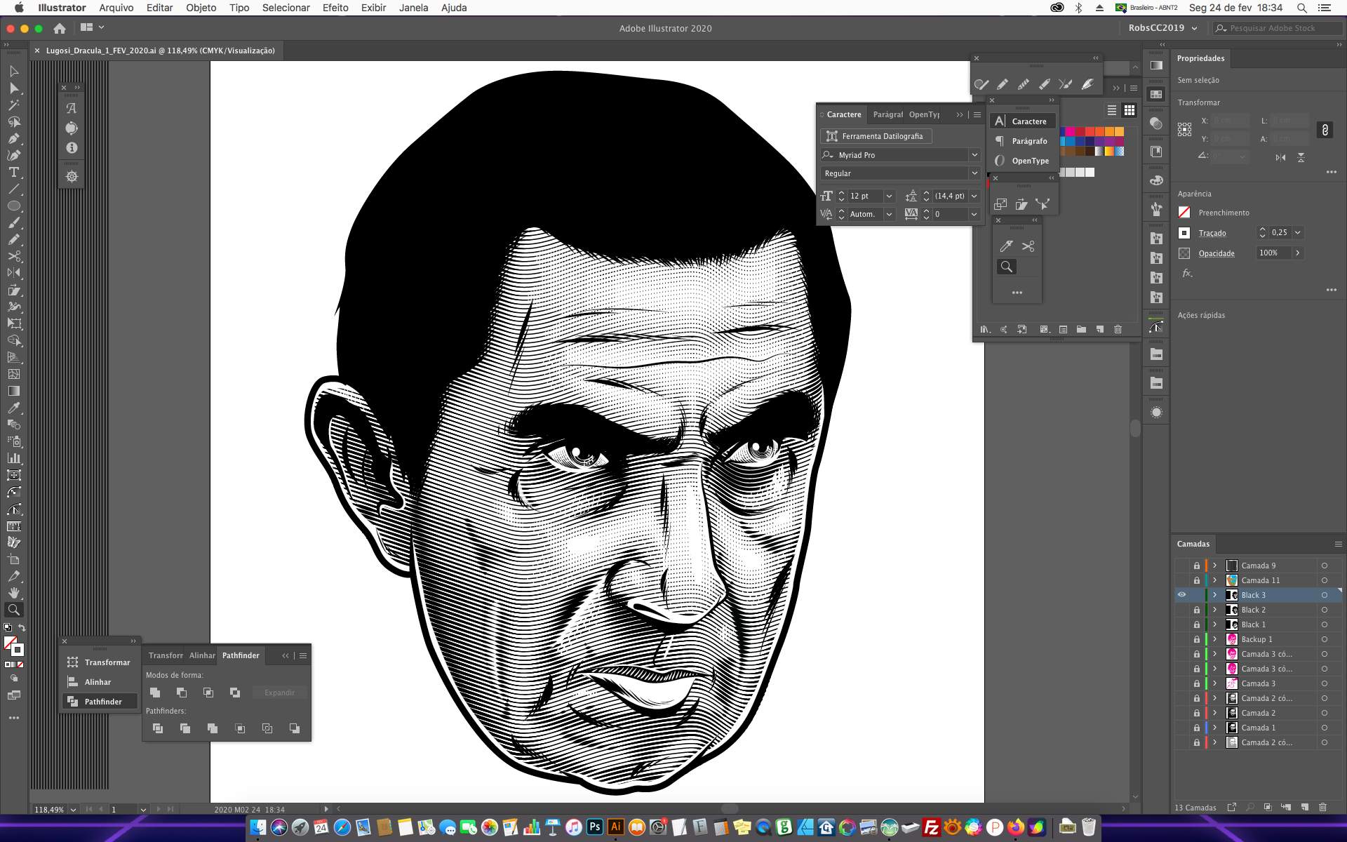Switch swatches to list view

click(1112, 110)
